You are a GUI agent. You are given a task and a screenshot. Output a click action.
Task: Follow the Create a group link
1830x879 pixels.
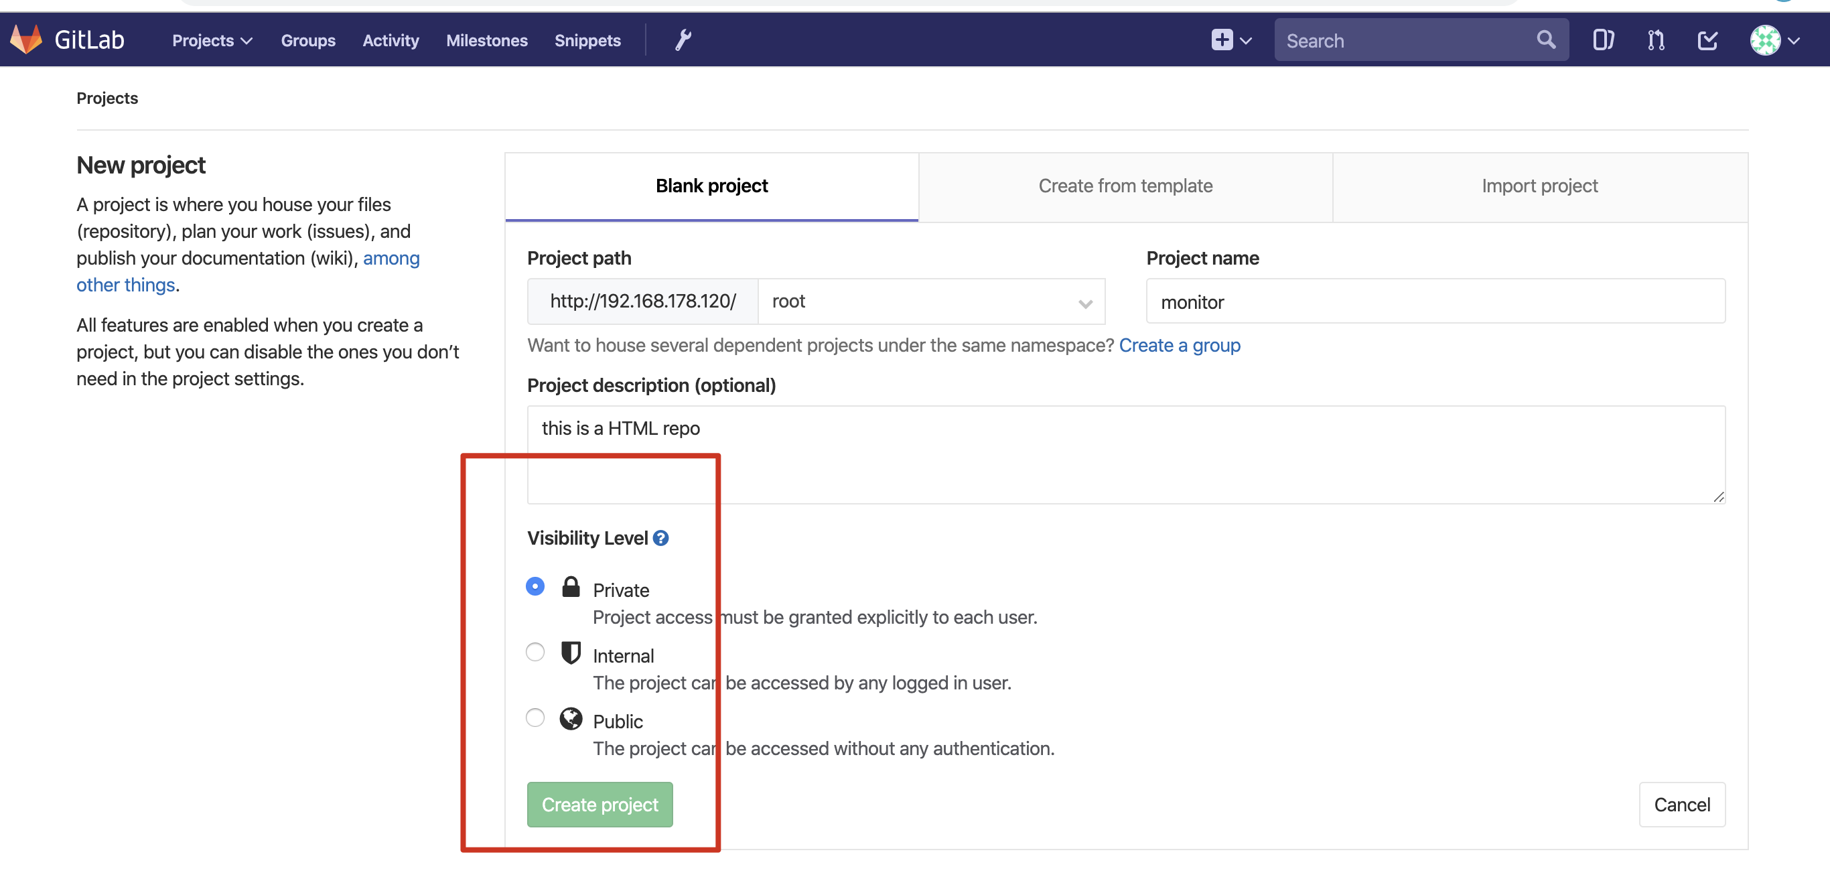coord(1180,345)
